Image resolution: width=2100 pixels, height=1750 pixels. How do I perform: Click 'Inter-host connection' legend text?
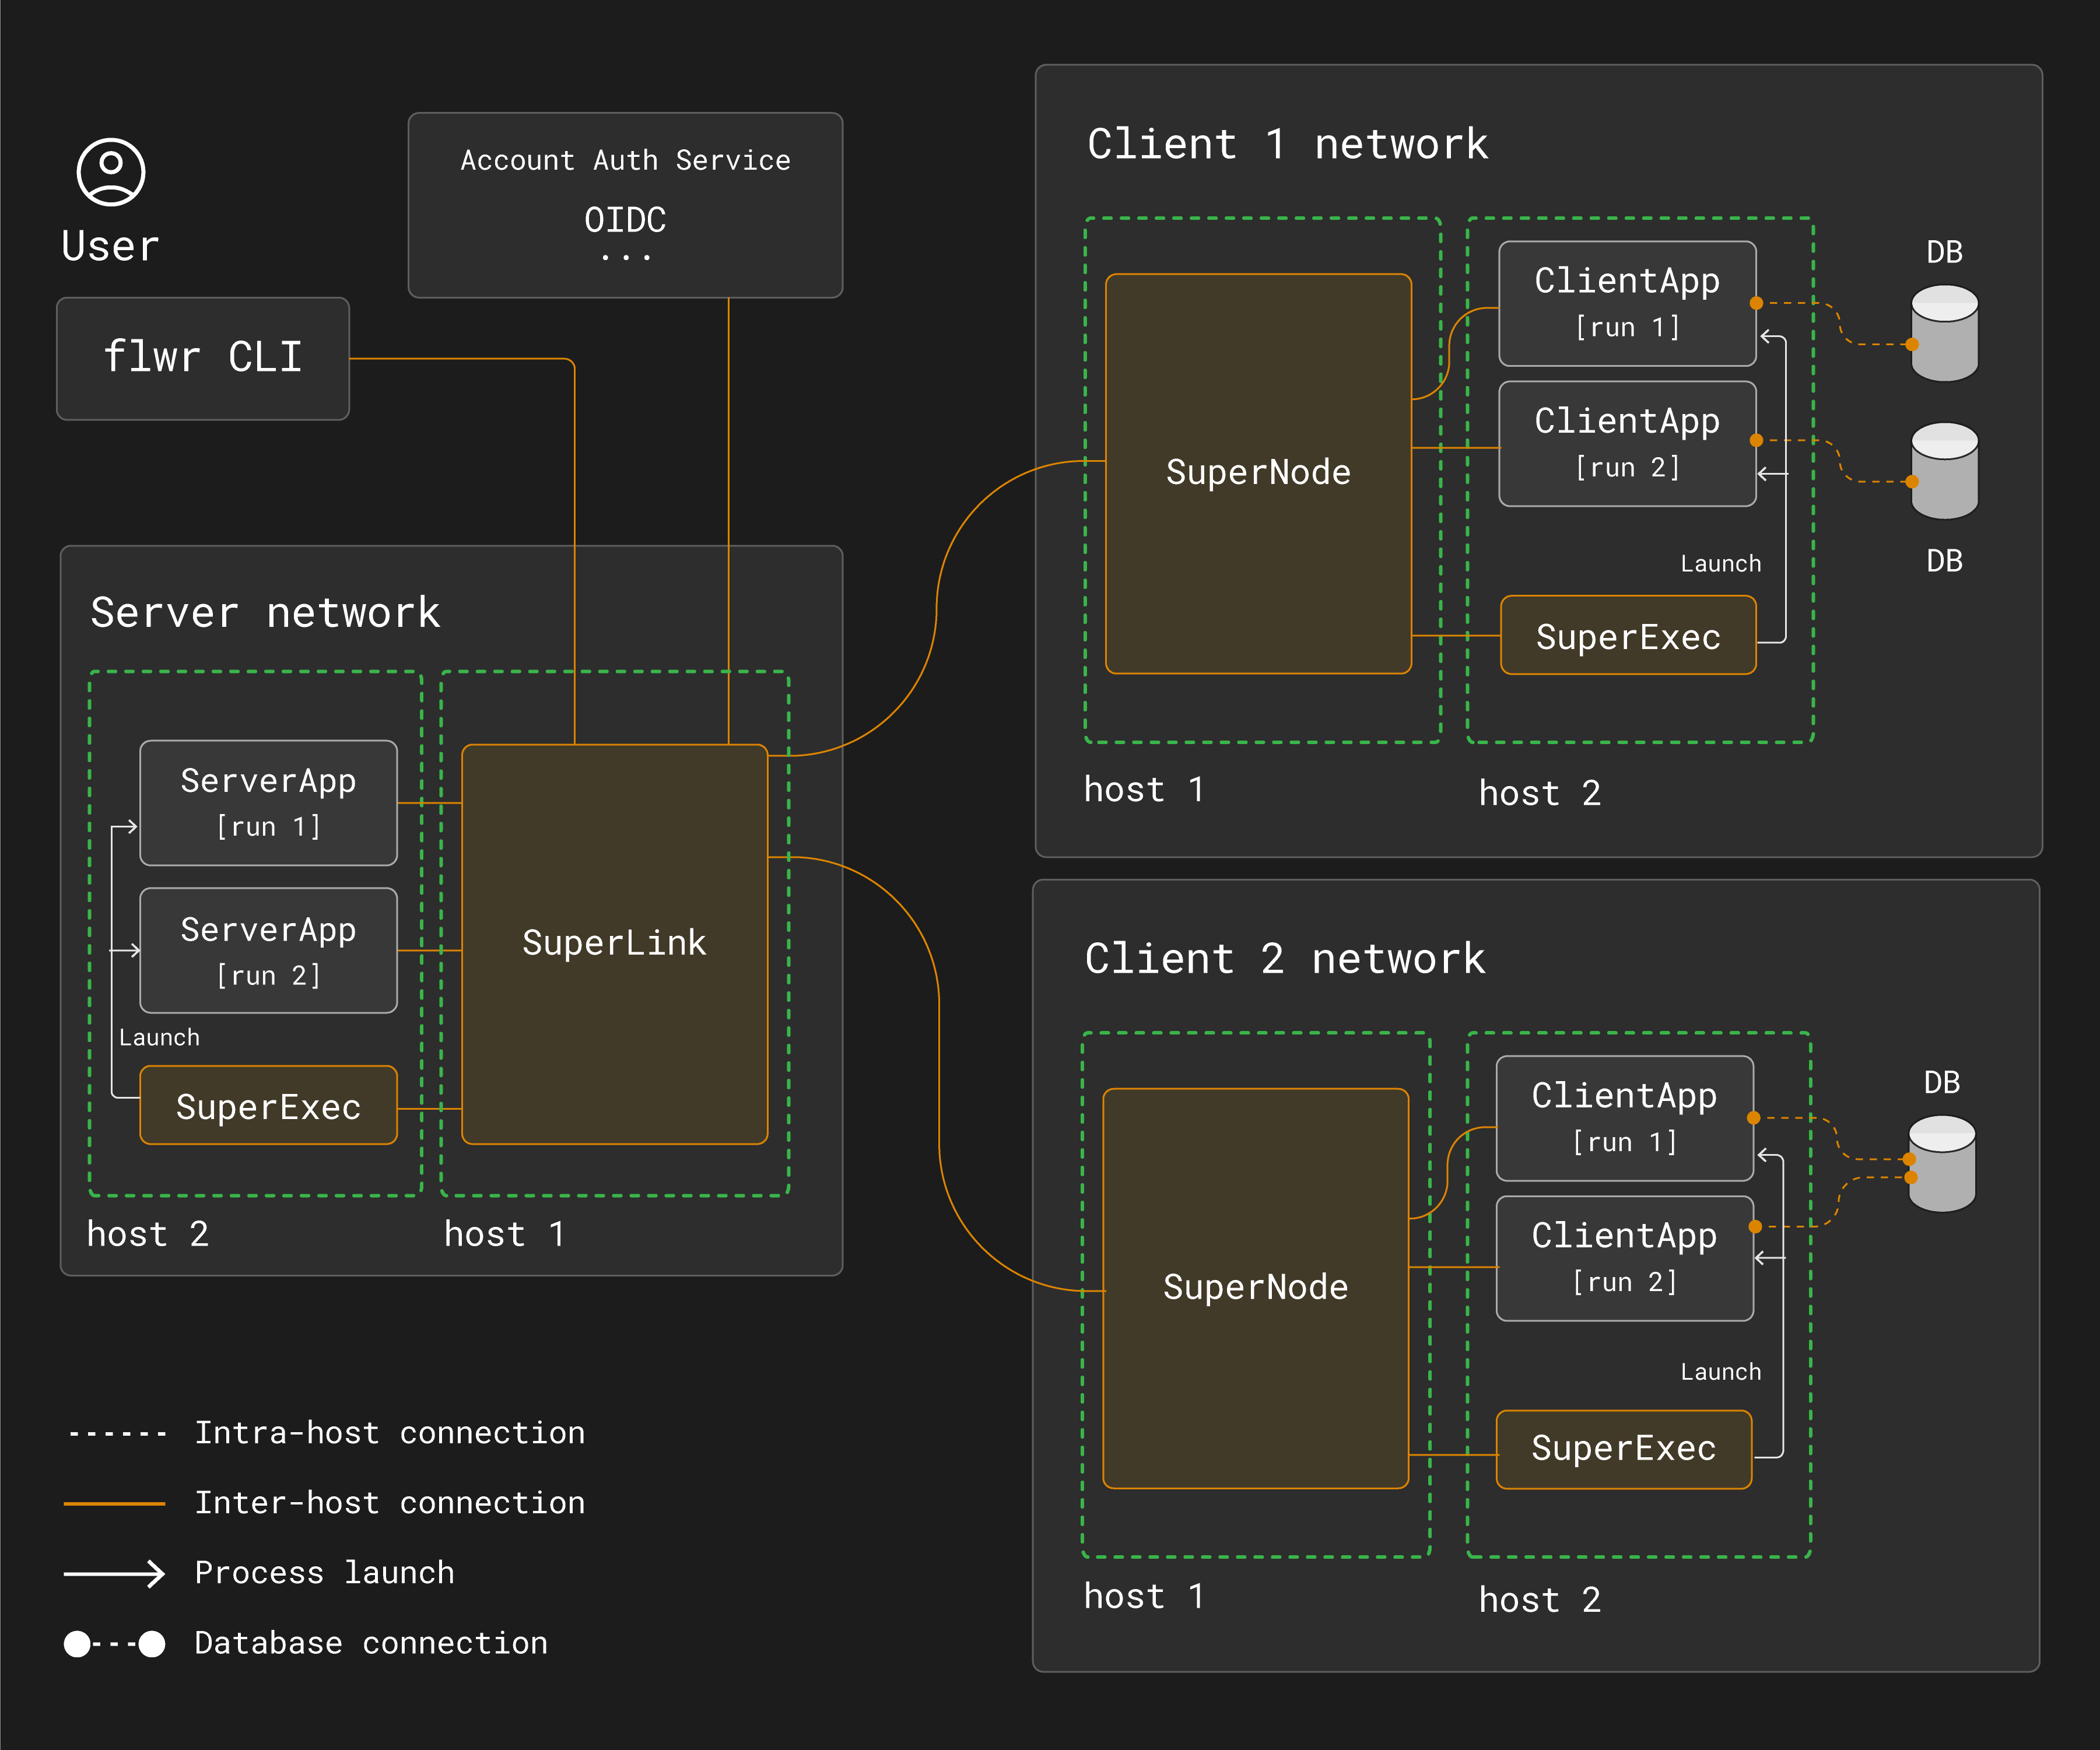(x=389, y=1503)
